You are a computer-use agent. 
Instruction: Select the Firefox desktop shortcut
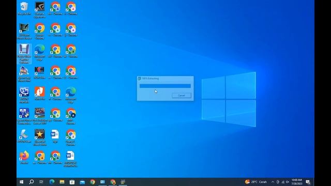(24, 158)
